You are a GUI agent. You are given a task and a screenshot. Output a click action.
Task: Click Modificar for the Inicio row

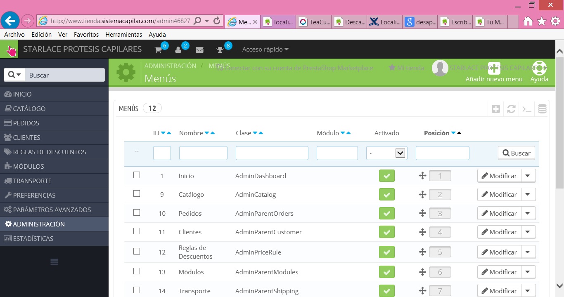click(x=499, y=176)
